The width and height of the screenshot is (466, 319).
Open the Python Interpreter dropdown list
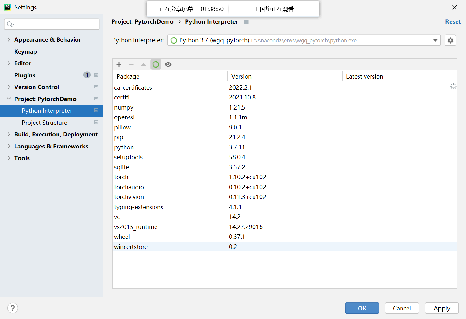coord(435,40)
